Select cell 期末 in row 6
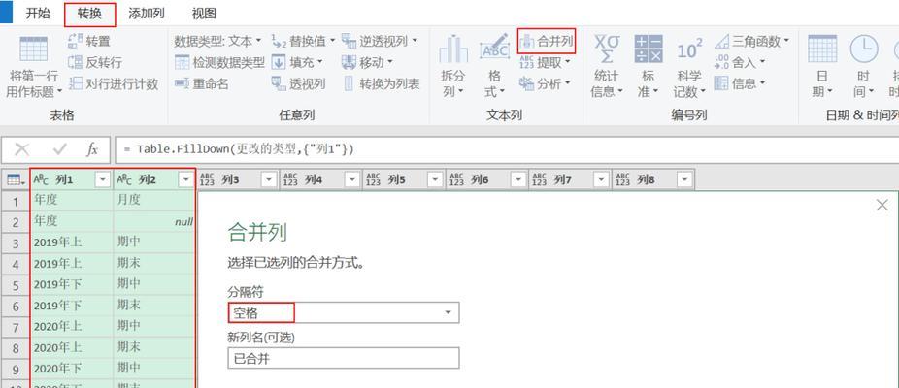Viewport: 899px width, 388px height. coord(154,306)
